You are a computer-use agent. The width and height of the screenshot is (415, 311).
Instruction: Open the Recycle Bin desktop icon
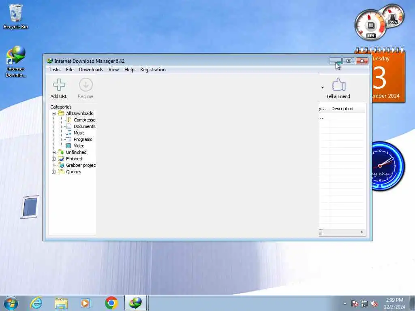(16, 16)
